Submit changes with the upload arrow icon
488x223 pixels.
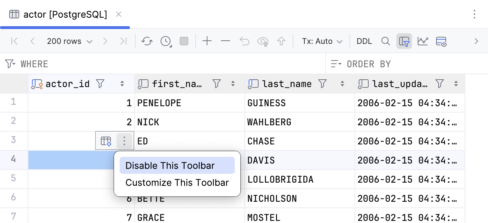[x=281, y=41]
